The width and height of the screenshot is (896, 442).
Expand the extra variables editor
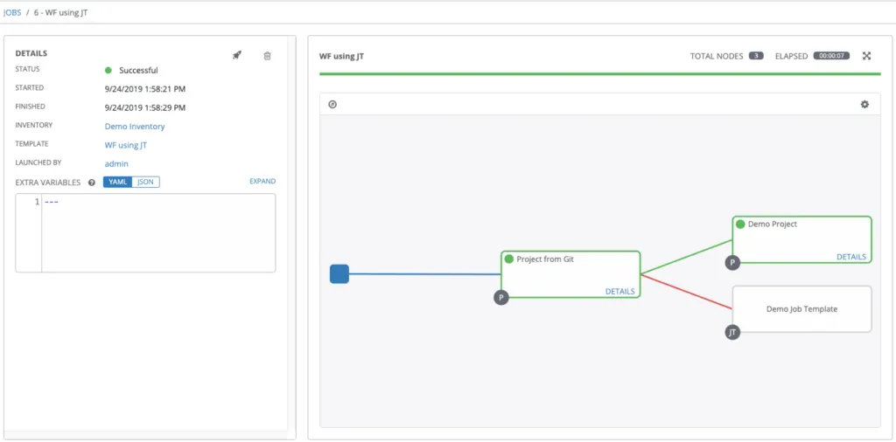(262, 182)
